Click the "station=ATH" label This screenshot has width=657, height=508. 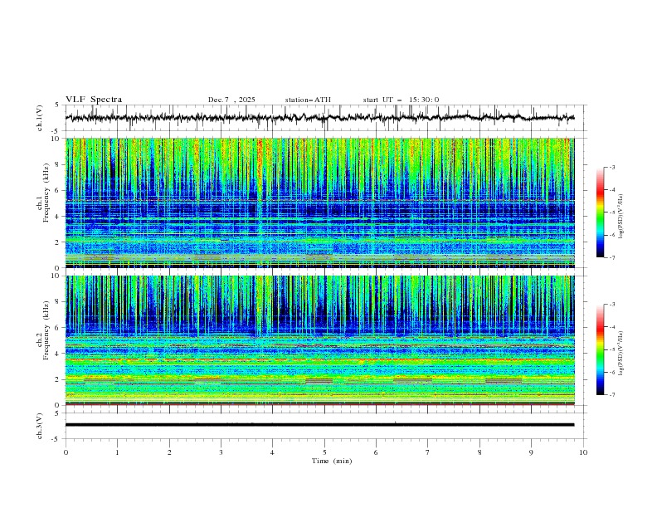tap(308, 100)
